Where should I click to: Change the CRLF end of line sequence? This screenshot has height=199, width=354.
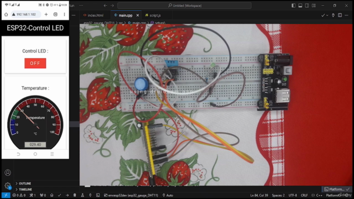(304, 195)
